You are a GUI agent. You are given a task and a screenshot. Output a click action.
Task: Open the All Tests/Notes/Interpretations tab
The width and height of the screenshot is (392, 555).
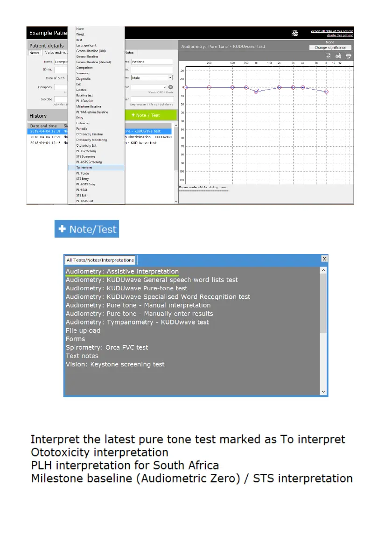tap(100, 260)
